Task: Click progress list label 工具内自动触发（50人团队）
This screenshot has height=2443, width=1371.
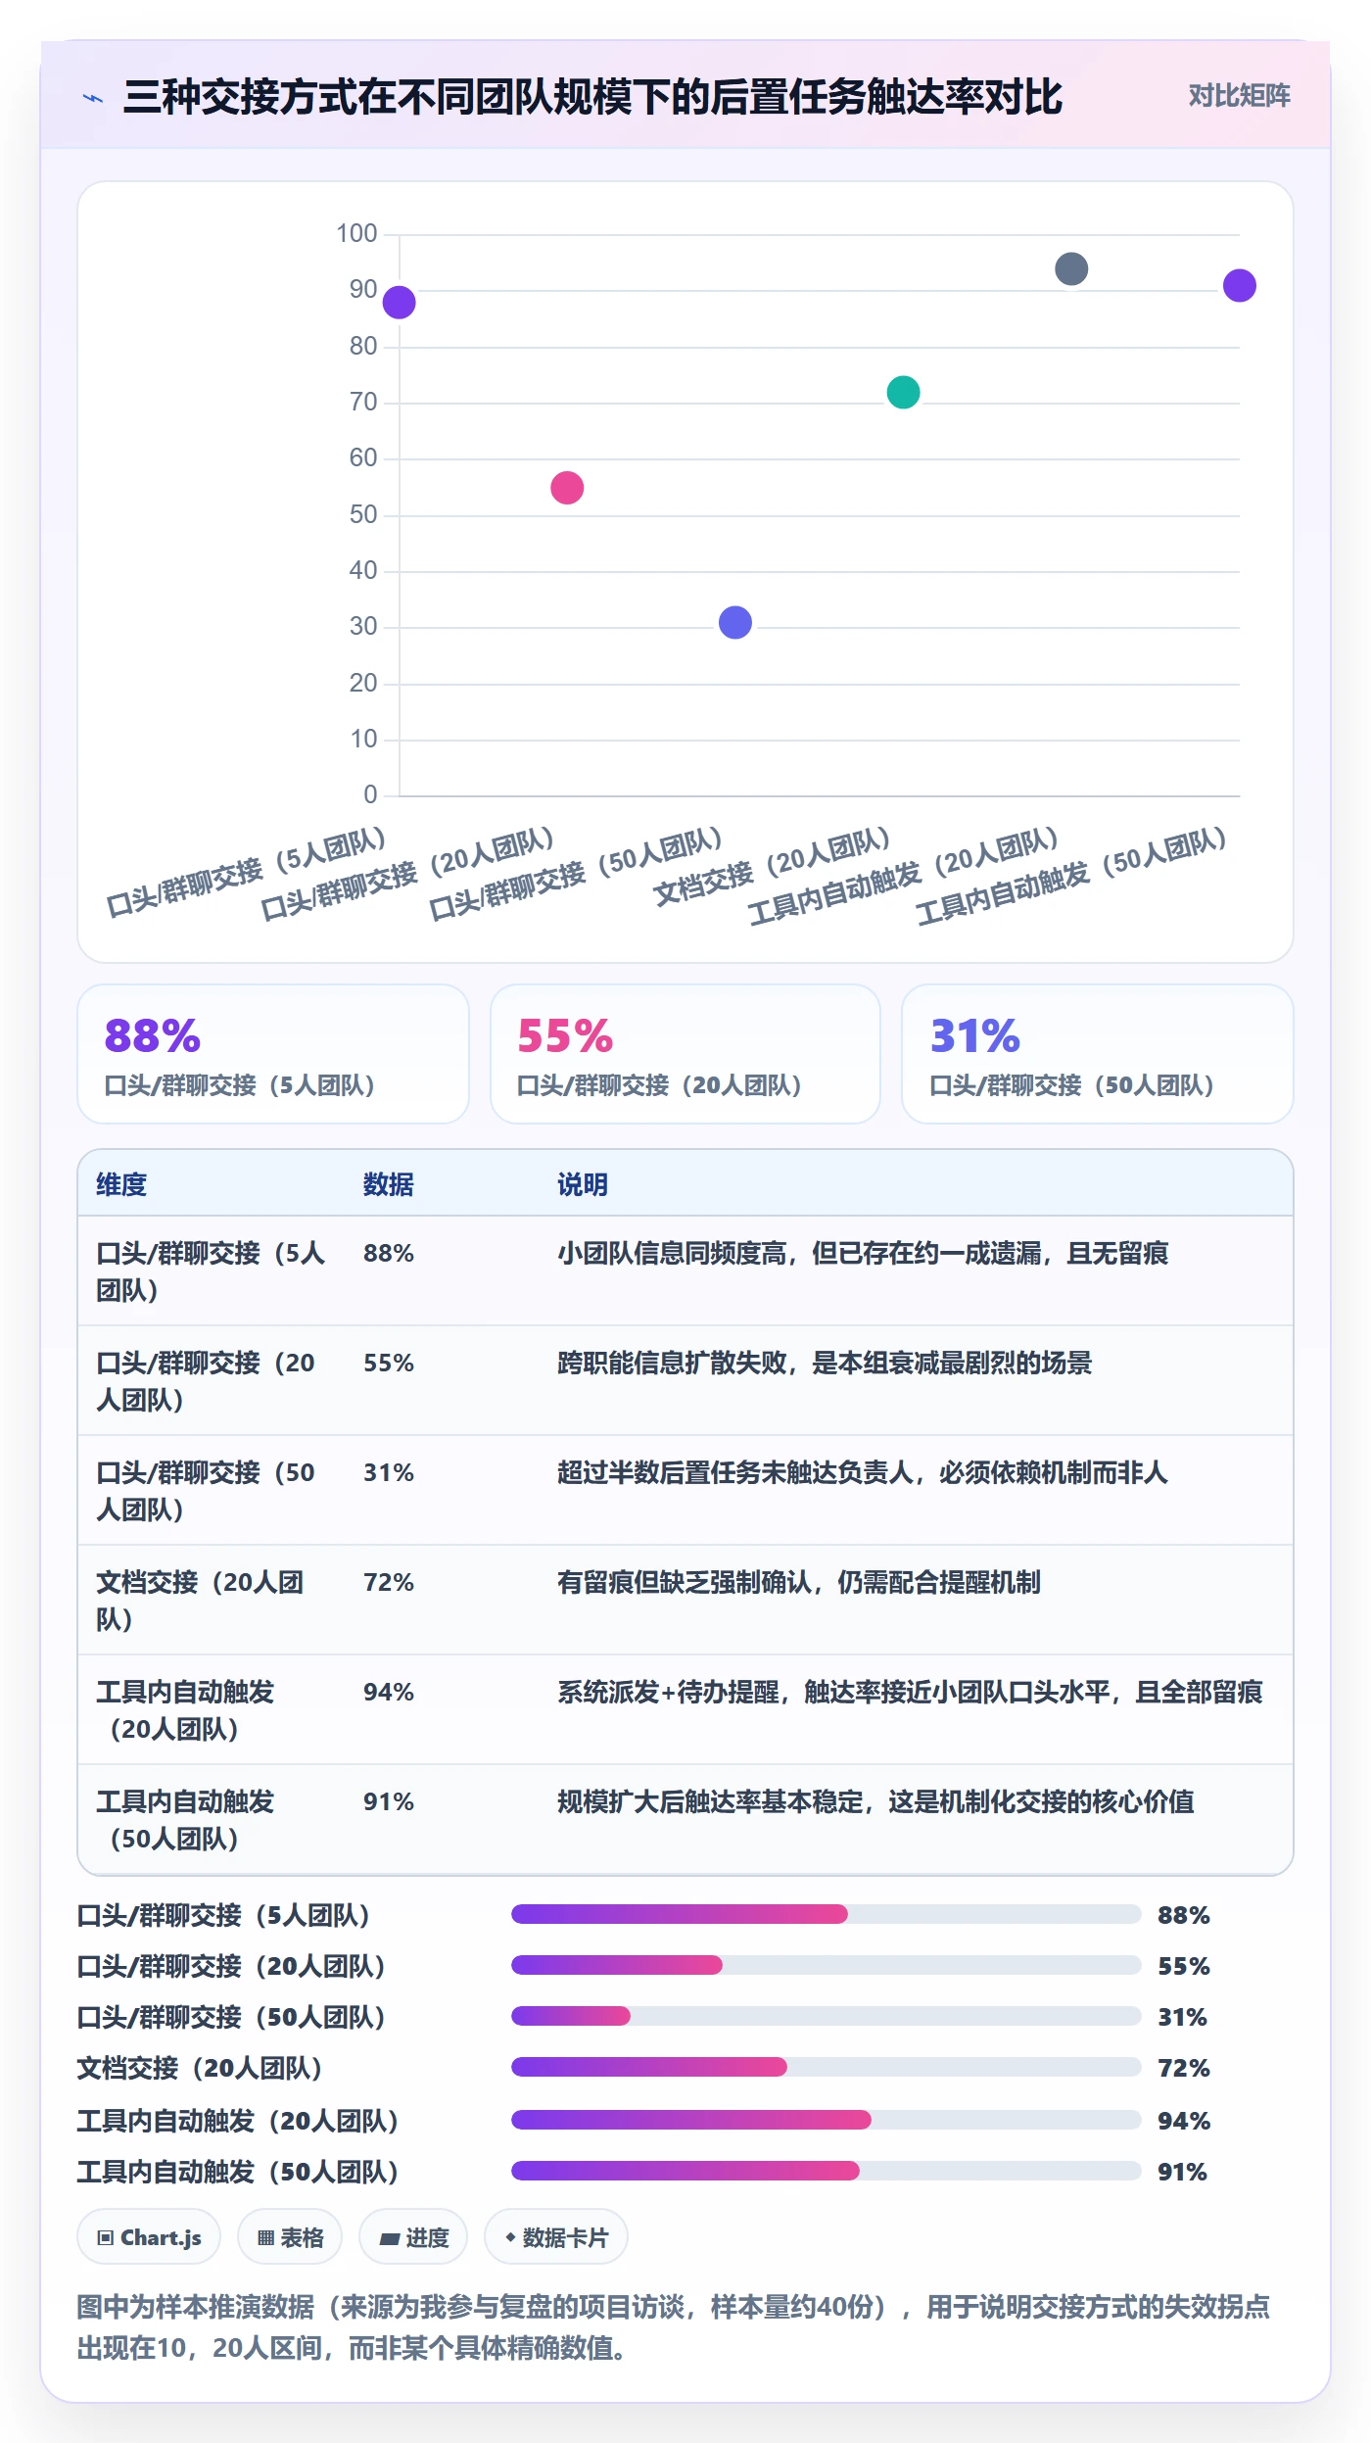Action: 238,2172
